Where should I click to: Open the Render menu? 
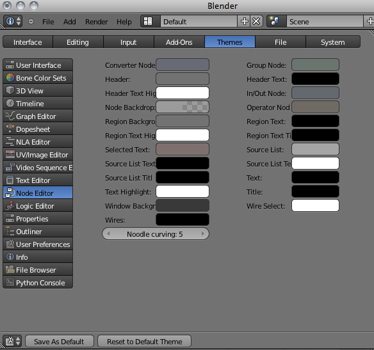tap(96, 22)
